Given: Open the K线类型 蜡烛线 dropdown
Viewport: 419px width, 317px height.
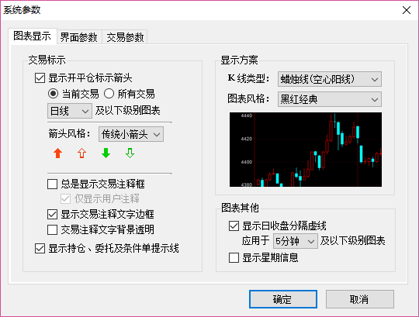Looking at the screenshot, I should tap(330, 79).
